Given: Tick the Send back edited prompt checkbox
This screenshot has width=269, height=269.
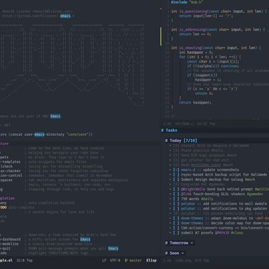Looking at the screenshot, I should pyautogui.click(x=176, y=189).
